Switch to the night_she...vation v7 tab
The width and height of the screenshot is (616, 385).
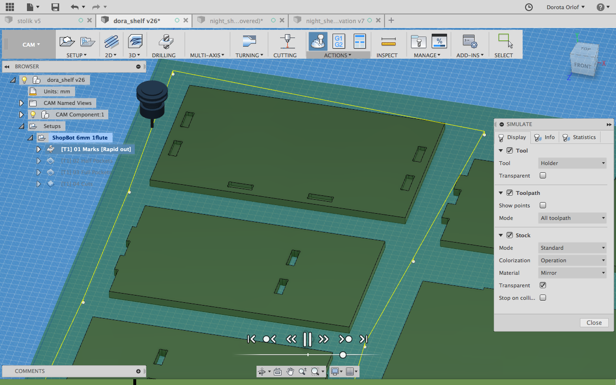(335, 21)
